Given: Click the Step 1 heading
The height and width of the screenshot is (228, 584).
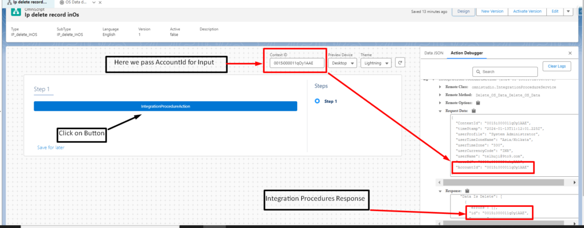Looking at the screenshot, I should [x=41, y=89].
